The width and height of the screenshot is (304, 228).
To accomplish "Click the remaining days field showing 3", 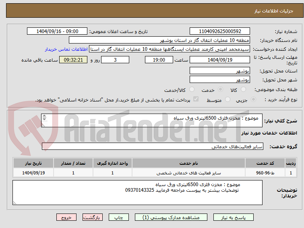I will [115, 60].
